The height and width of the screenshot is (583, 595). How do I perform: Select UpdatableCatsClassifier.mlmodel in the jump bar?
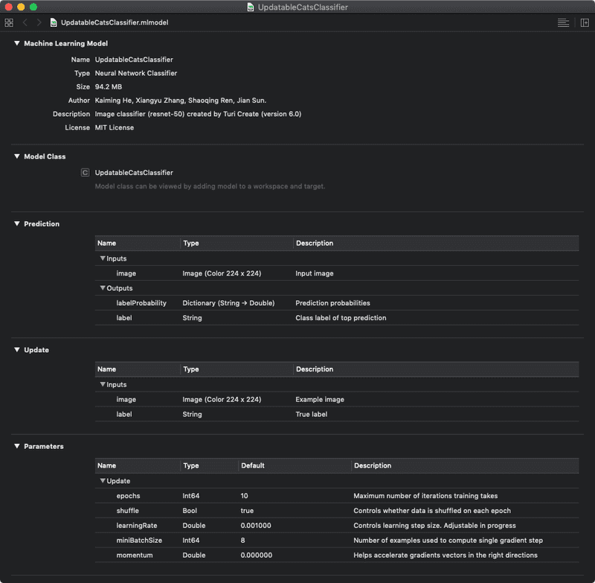pyautogui.click(x=115, y=23)
